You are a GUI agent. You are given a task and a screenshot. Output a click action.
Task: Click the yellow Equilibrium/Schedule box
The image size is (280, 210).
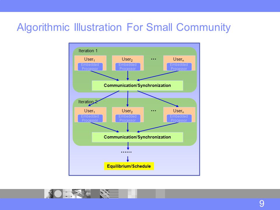pos(129,166)
